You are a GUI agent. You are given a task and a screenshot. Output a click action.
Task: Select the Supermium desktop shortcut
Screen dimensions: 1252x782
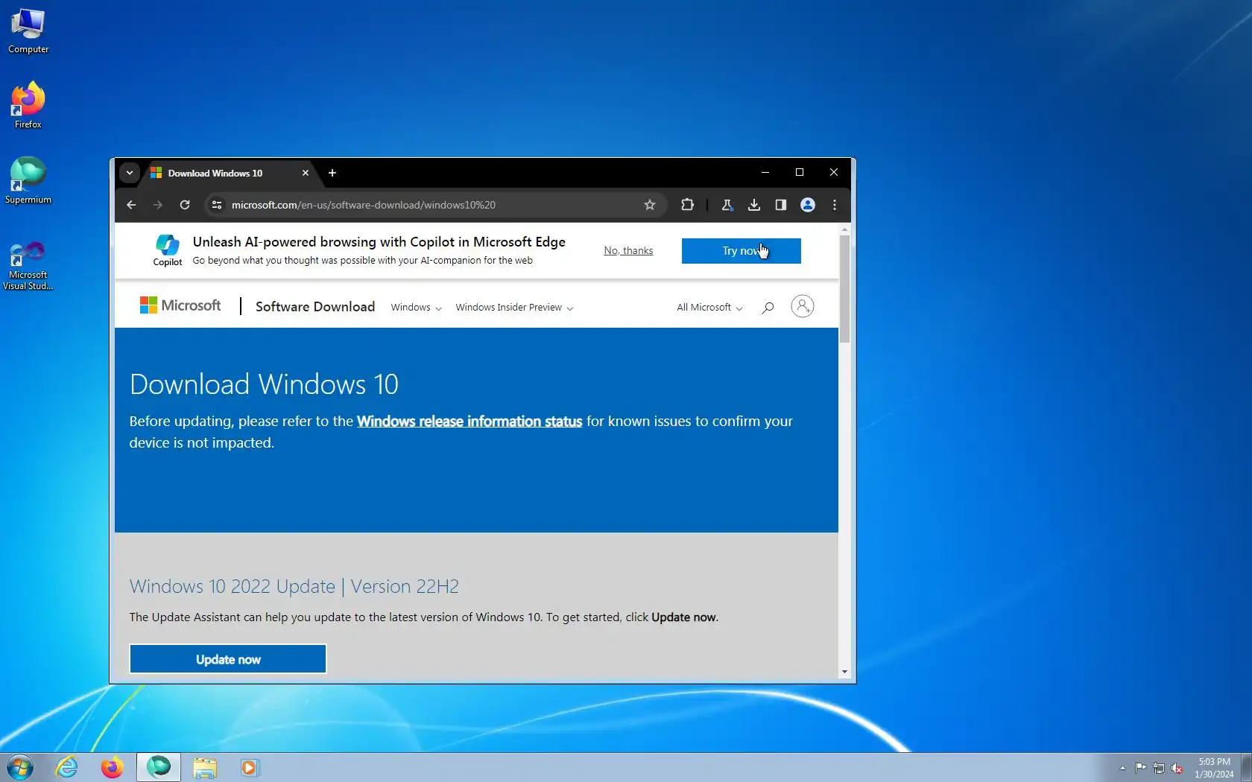point(28,180)
